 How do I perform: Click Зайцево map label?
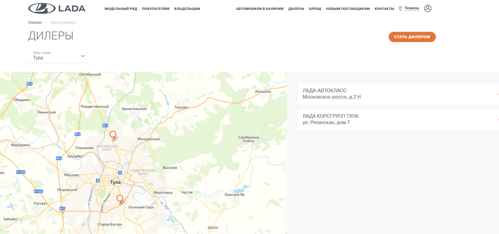point(10,219)
